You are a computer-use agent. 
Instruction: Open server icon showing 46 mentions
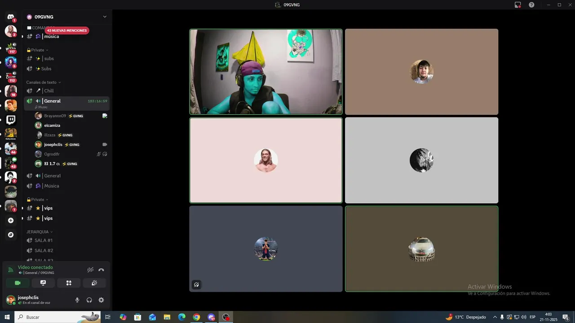(11, 148)
